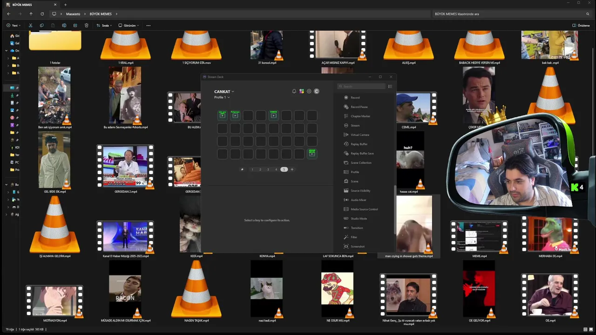Click the Stream Deck action search field

click(x=362, y=87)
